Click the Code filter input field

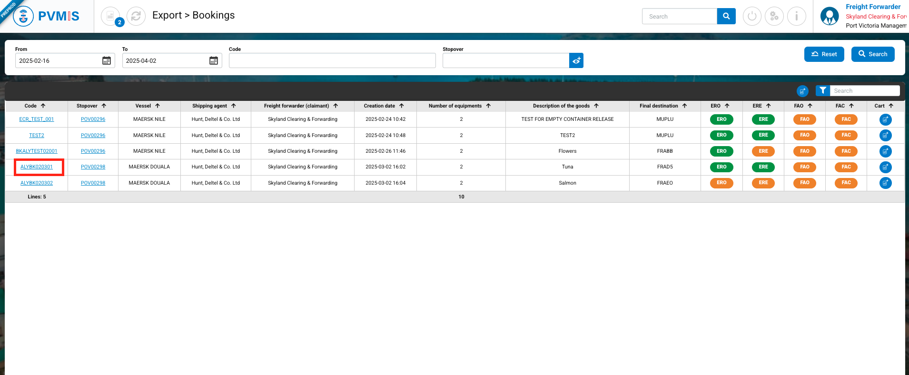click(x=332, y=60)
